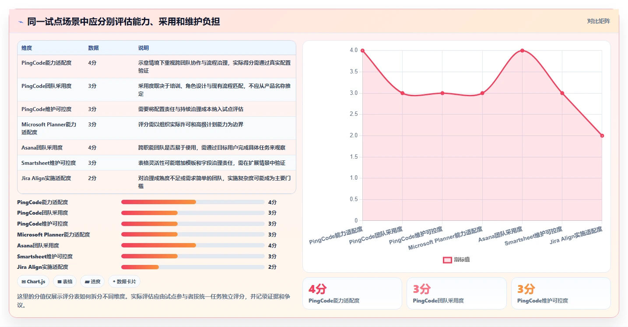Click the 说明 column header
Screen dimensions: 628x327
[x=144, y=48]
